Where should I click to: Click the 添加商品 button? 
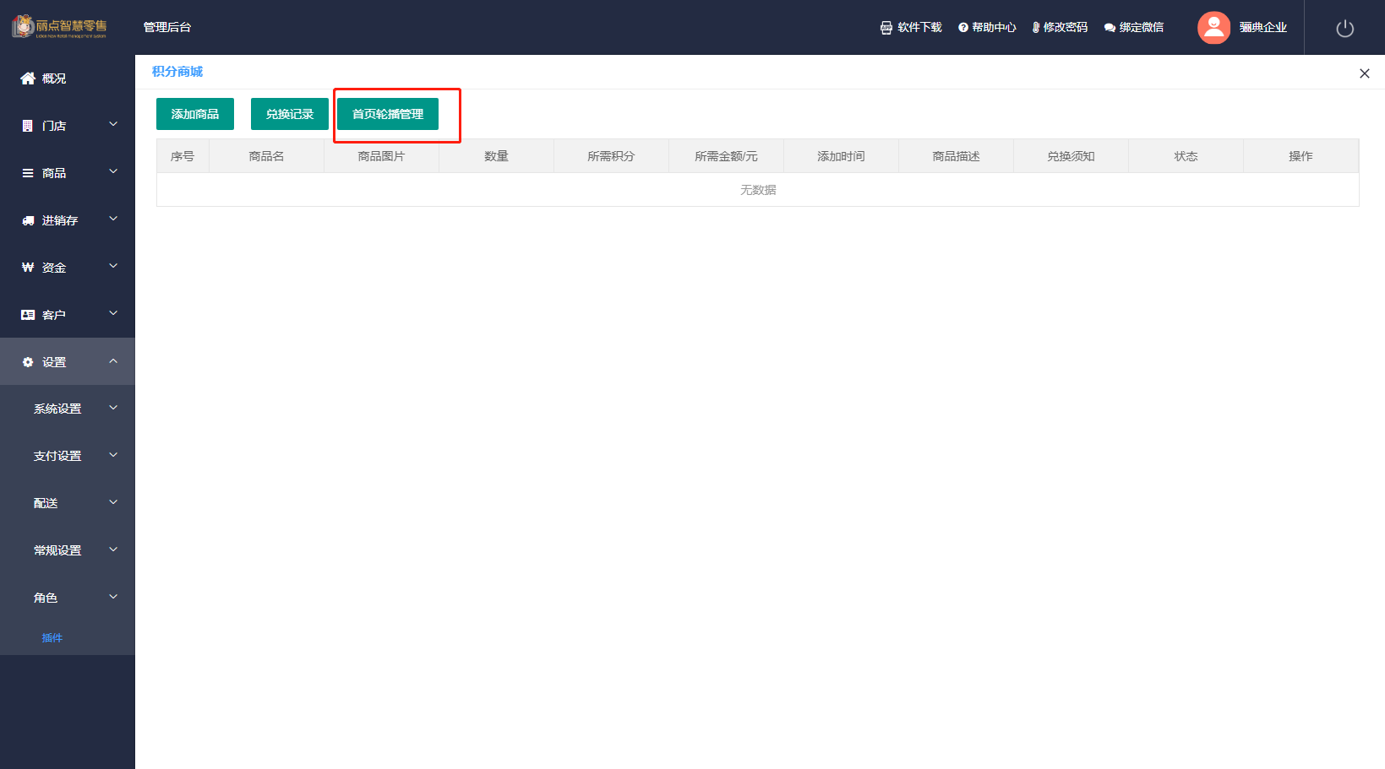click(195, 114)
